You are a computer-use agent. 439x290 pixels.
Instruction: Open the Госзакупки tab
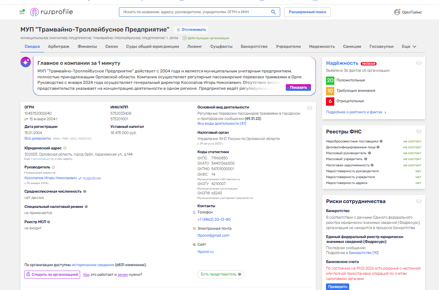381,46
